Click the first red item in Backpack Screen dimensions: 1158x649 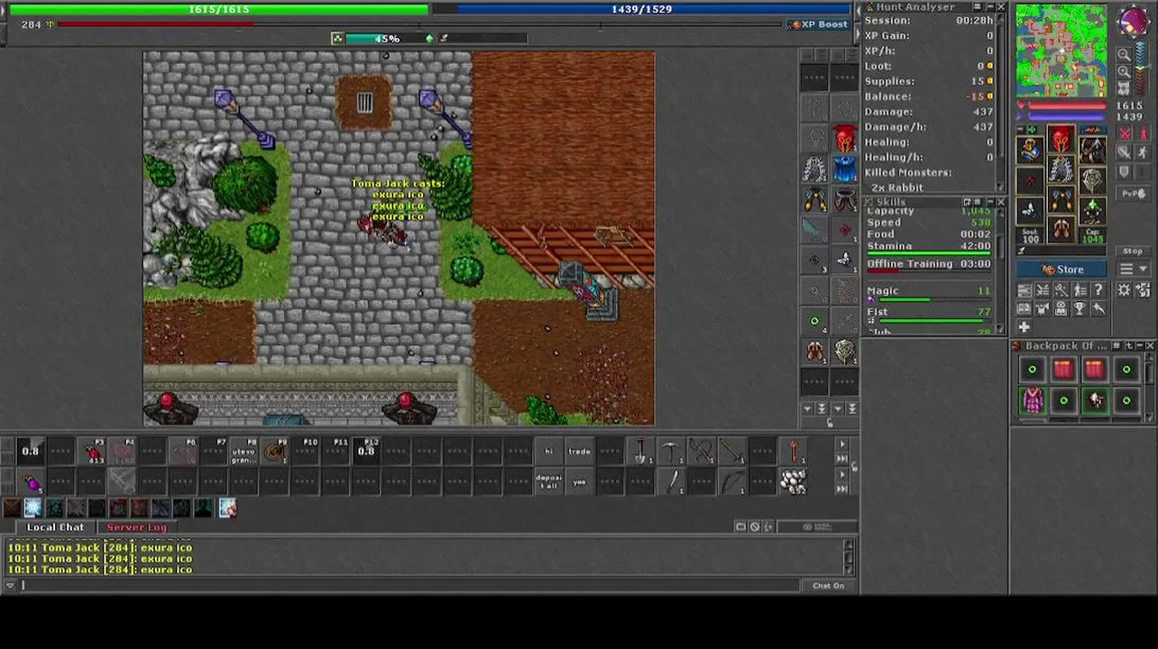coord(1063,370)
